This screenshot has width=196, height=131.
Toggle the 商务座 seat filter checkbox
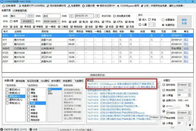tap(21, 27)
